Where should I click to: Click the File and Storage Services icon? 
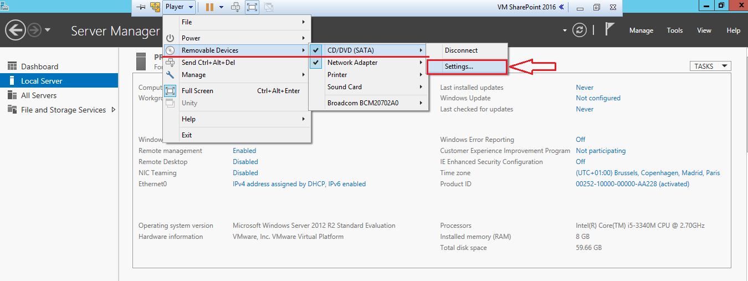[12, 110]
